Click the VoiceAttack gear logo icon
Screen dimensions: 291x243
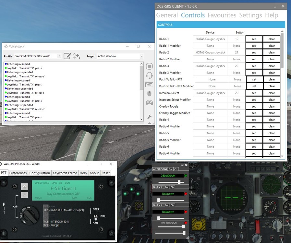(6, 46)
